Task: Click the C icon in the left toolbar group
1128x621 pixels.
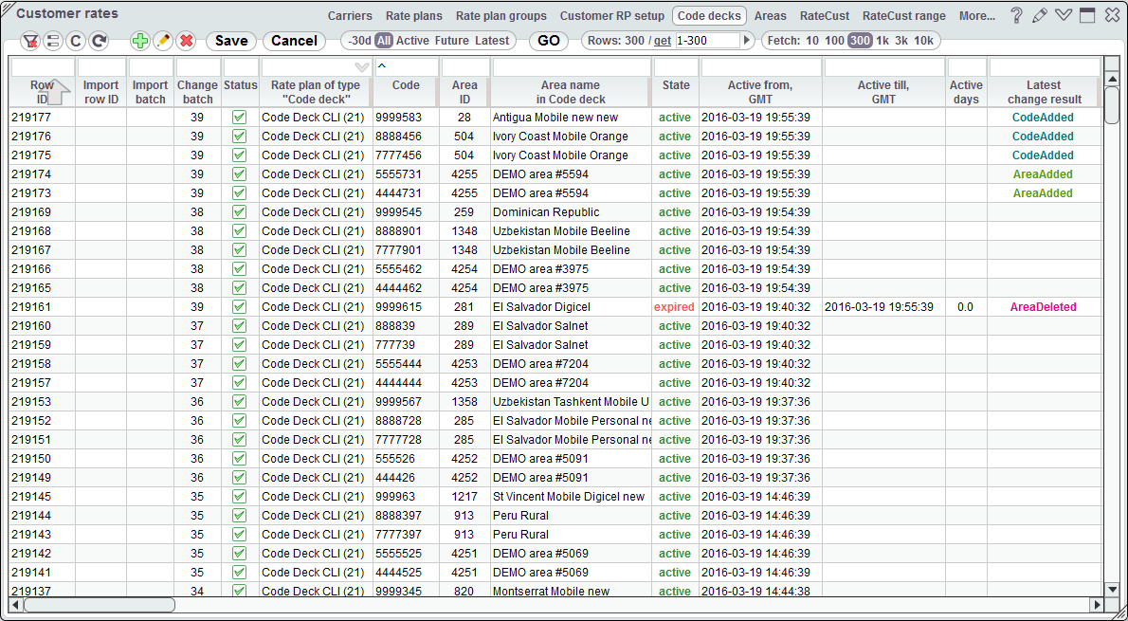Action: [x=76, y=41]
